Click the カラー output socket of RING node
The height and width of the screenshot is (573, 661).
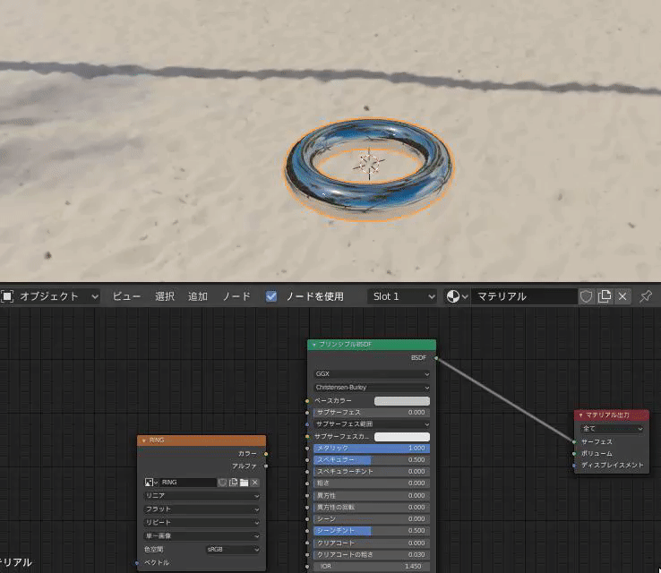(x=266, y=454)
